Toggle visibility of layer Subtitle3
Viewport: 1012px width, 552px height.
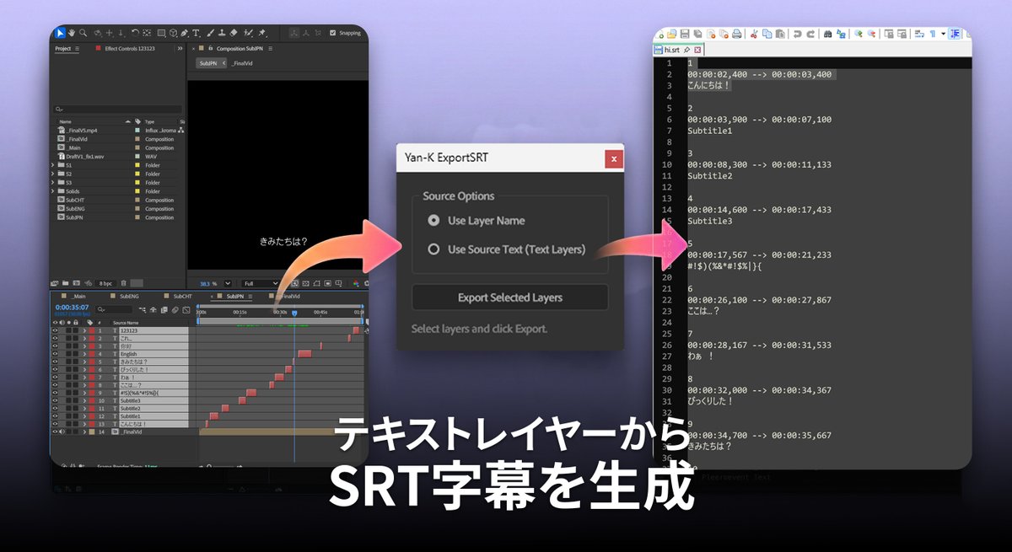click(x=55, y=400)
